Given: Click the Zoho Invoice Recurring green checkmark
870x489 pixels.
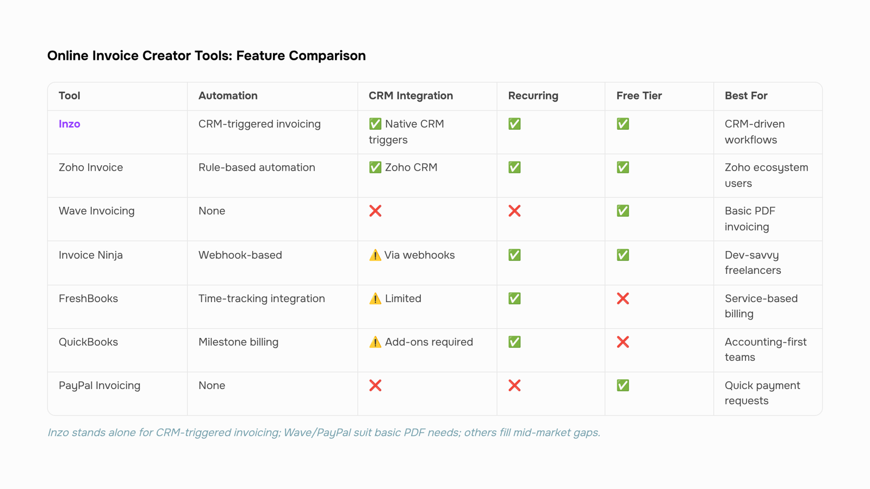Looking at the screenshot, I should coord(514,167).
